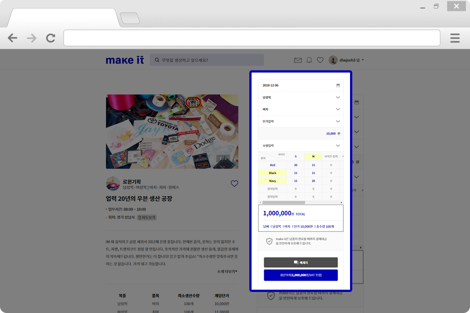Click the dlwjseh3 profile avatar
Image resolution: width=470 pixels, height=313 pixels.
[333, 60]
